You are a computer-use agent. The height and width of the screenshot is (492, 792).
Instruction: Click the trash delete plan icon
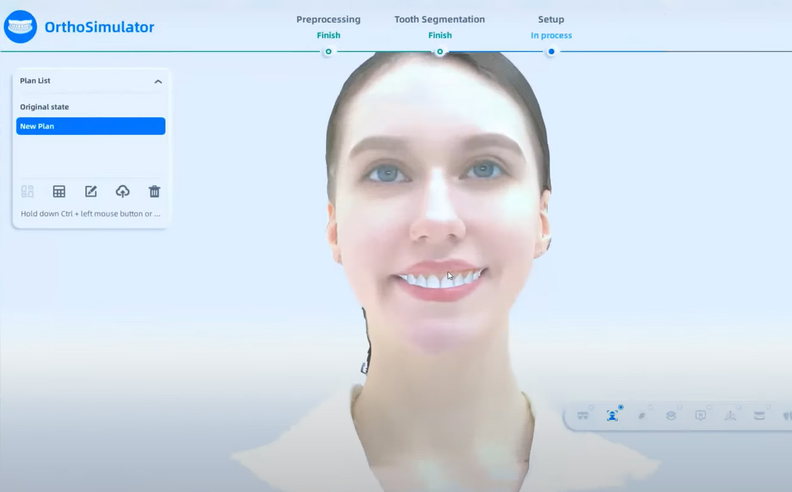(155, 192)
